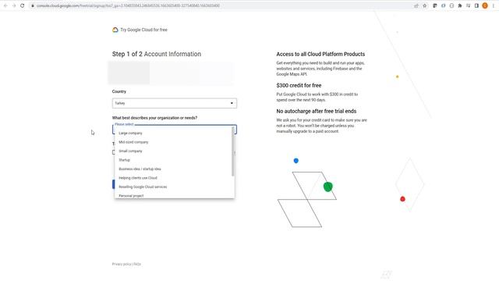The image size is (499, 281).
Task: Click the extension icon left of side panel
Action: (468, 5)
